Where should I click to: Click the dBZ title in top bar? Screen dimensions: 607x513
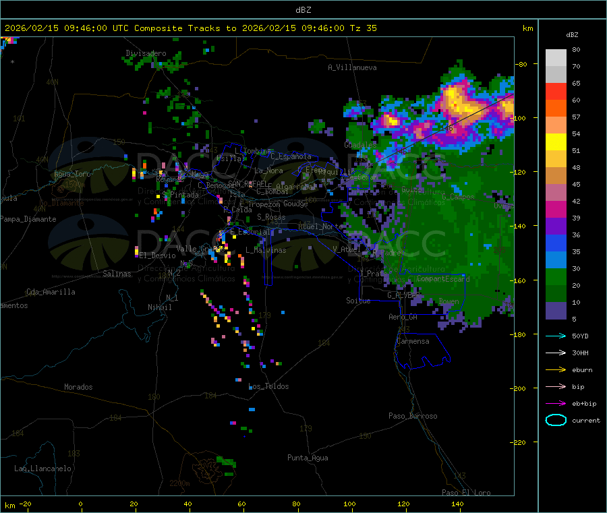pyautogui.click(x=303, y=10)
